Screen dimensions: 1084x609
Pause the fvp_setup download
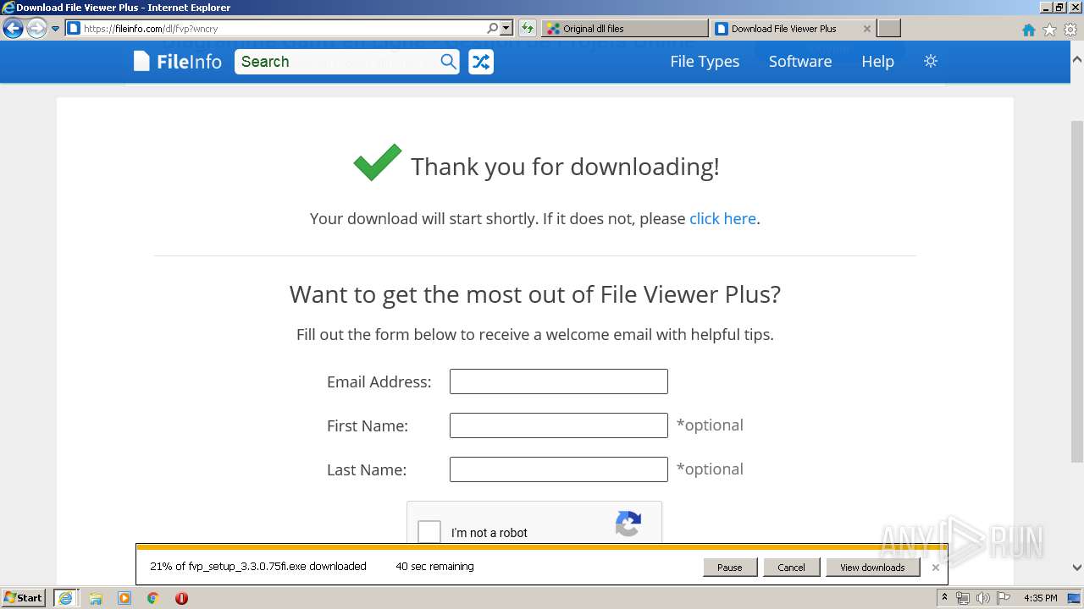(729, 568)
